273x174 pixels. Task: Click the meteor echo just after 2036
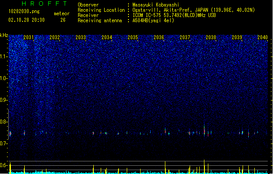tap(165, 131)
